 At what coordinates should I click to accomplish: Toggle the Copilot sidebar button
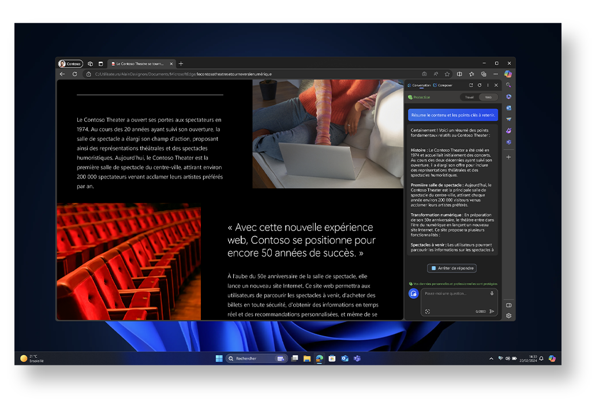click(508, 74)
